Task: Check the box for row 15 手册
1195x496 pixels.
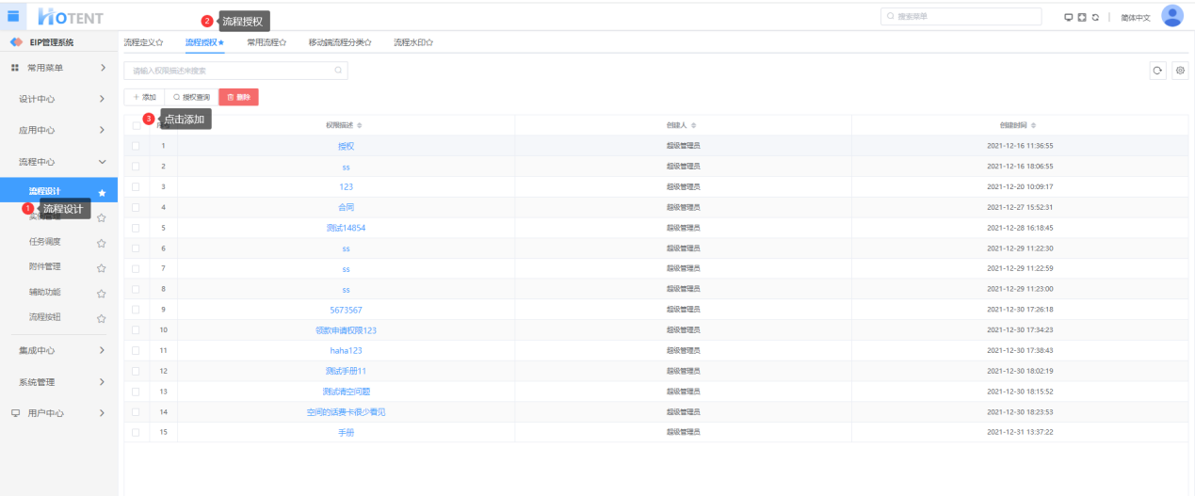Action: (x=137, y=432)
